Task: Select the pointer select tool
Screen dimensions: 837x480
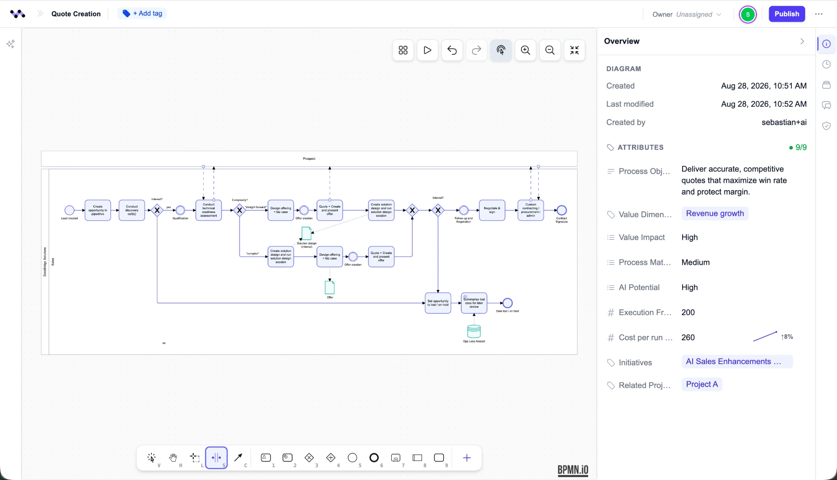Action: [151, 458]
